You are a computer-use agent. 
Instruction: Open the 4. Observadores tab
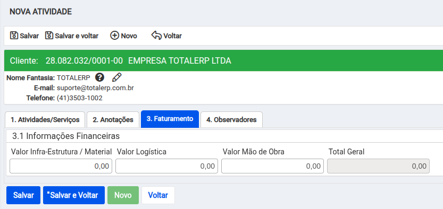click(x=231, y=120)
